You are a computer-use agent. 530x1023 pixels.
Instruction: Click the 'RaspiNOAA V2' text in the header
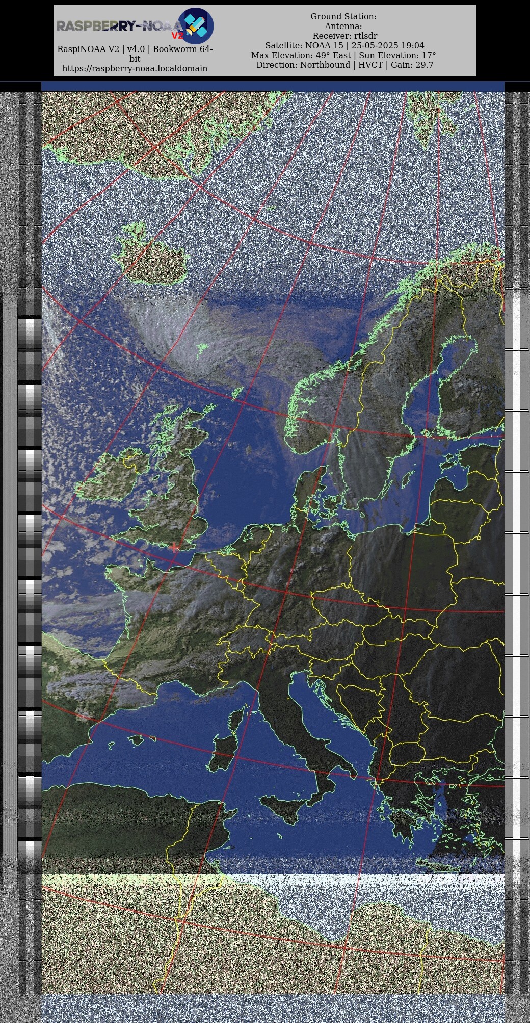[88, 49]
